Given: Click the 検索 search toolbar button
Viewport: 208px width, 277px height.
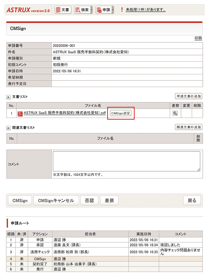Looking at the screenshot, I should coord(82,10).
